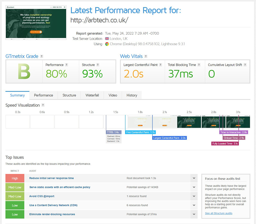The height and width of the screenshot is (224, 256).
Task: Click '6 resources found' text
Action: point(137,205)
